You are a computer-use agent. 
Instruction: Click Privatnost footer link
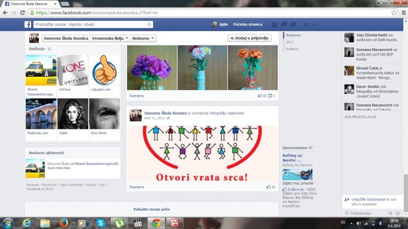click(x=49, y=185)
